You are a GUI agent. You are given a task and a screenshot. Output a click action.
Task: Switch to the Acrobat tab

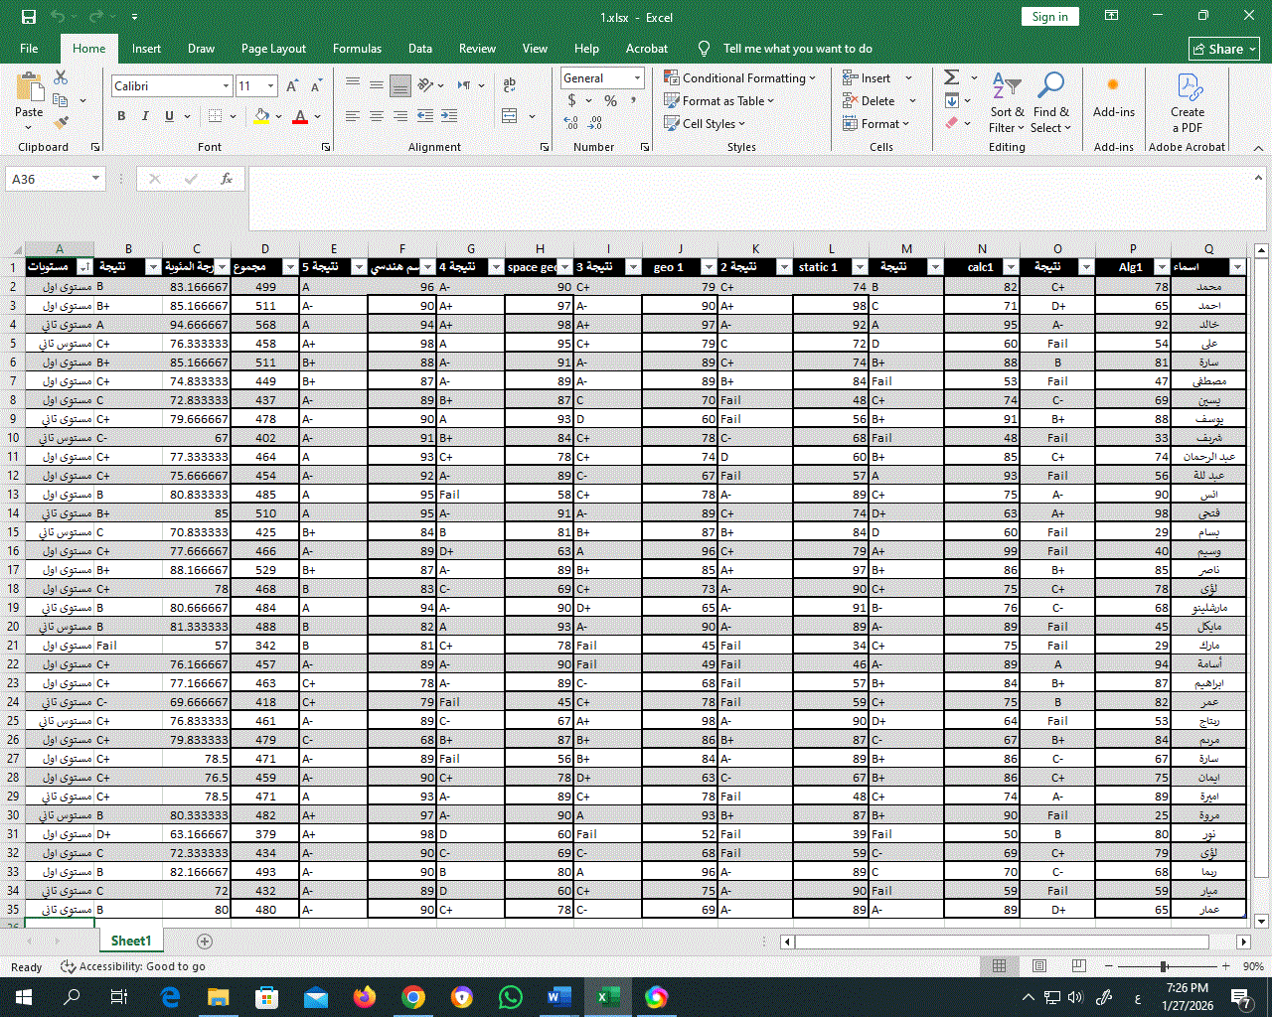(x=647, y=48)
